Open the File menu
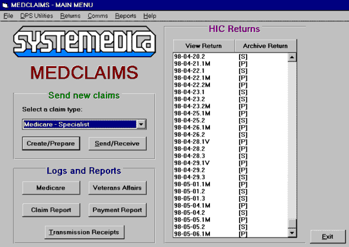Image resolution: width=349 pixels, height=247 pixels. pos(8,16)
